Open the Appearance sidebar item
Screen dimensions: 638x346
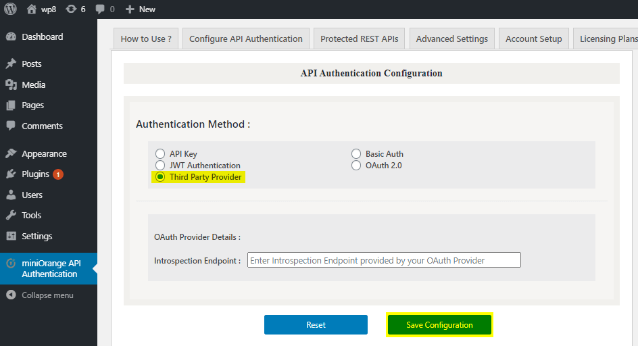coord(44,154)
